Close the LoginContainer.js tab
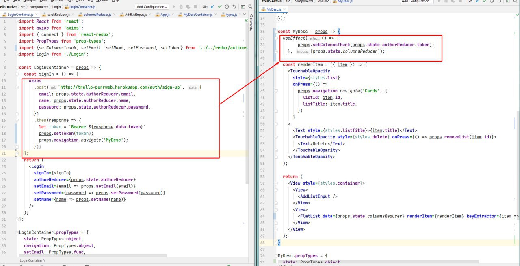Screen dimensions: 520x266 [x=36, y=15]
